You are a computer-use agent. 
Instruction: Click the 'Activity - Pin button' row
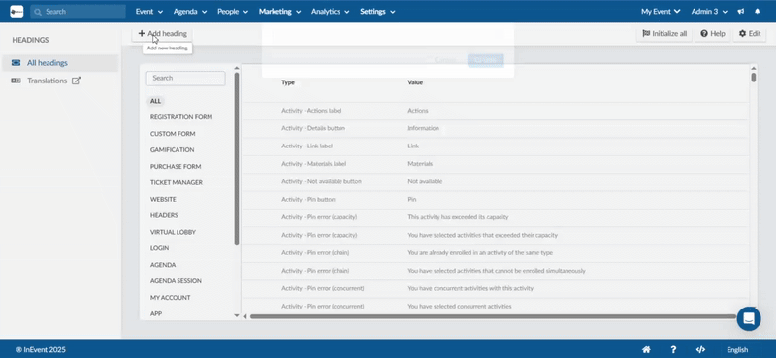pyautogui.click(x=495, y=200)
